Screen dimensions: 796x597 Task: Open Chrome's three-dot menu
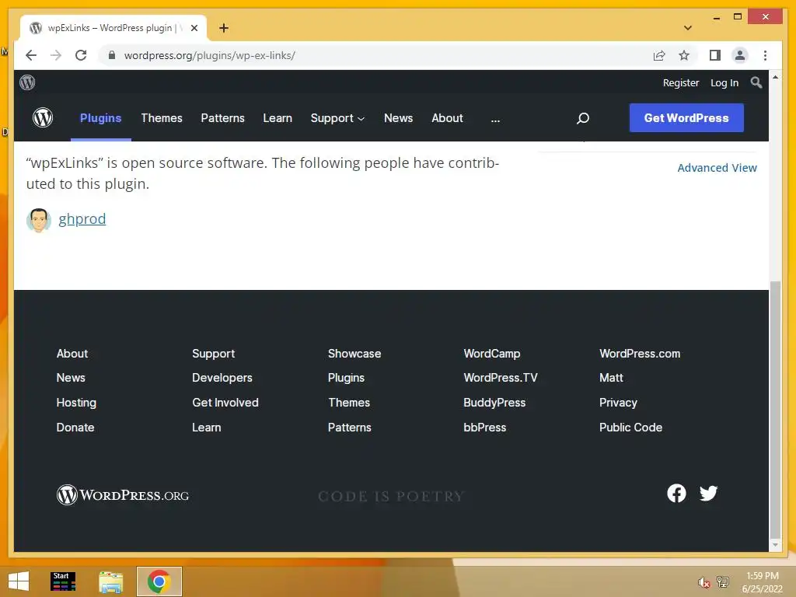coord(765,55)
